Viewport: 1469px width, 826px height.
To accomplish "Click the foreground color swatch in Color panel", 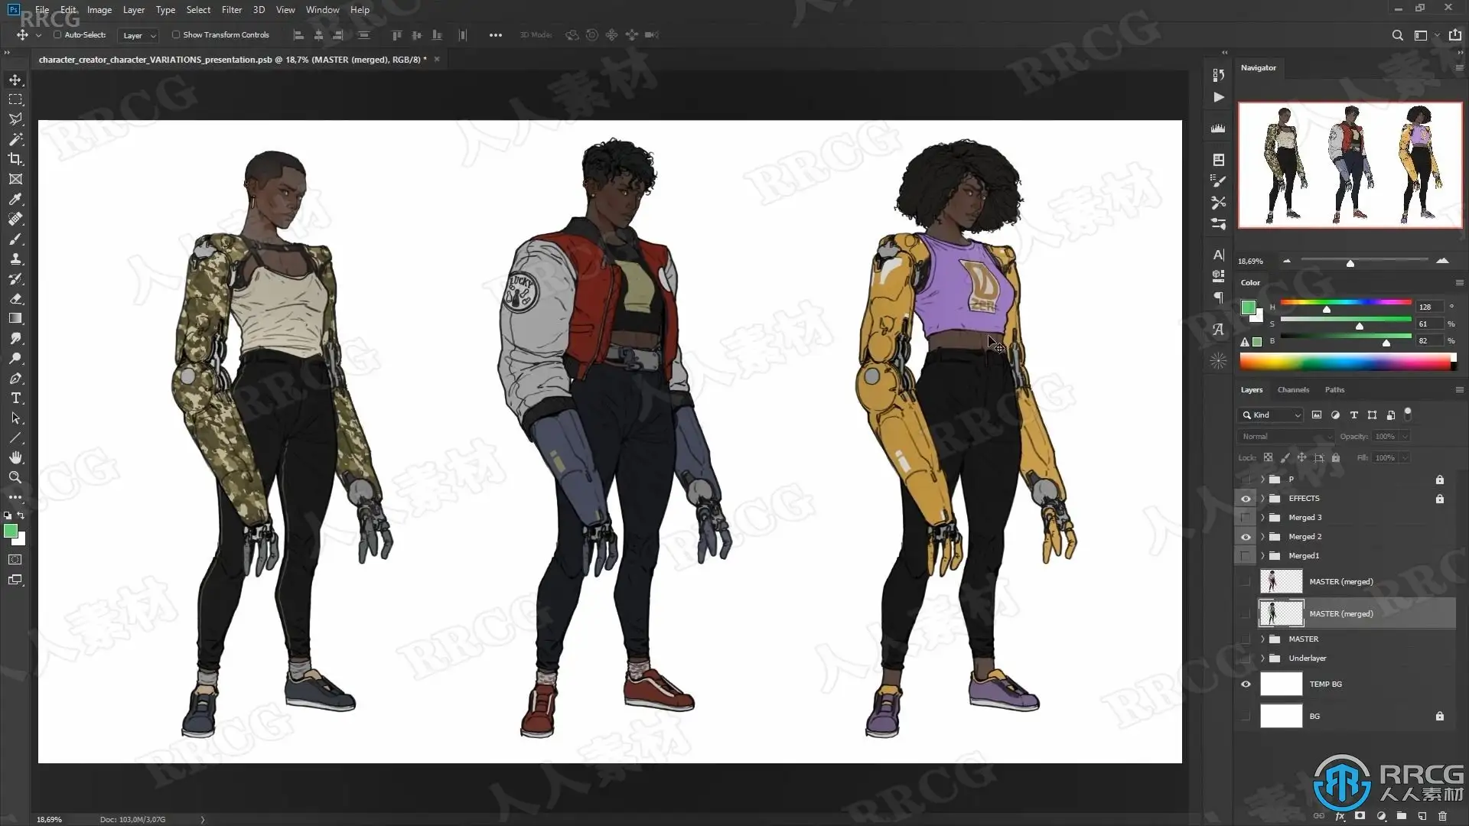I will pyautogui.click(x=1248, y=307).
